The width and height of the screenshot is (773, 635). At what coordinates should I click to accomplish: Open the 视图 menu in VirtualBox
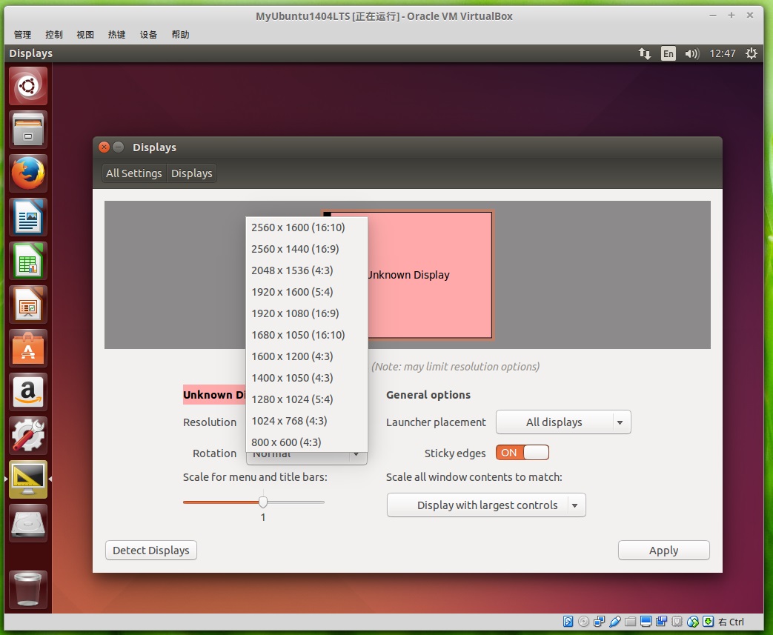85,35
